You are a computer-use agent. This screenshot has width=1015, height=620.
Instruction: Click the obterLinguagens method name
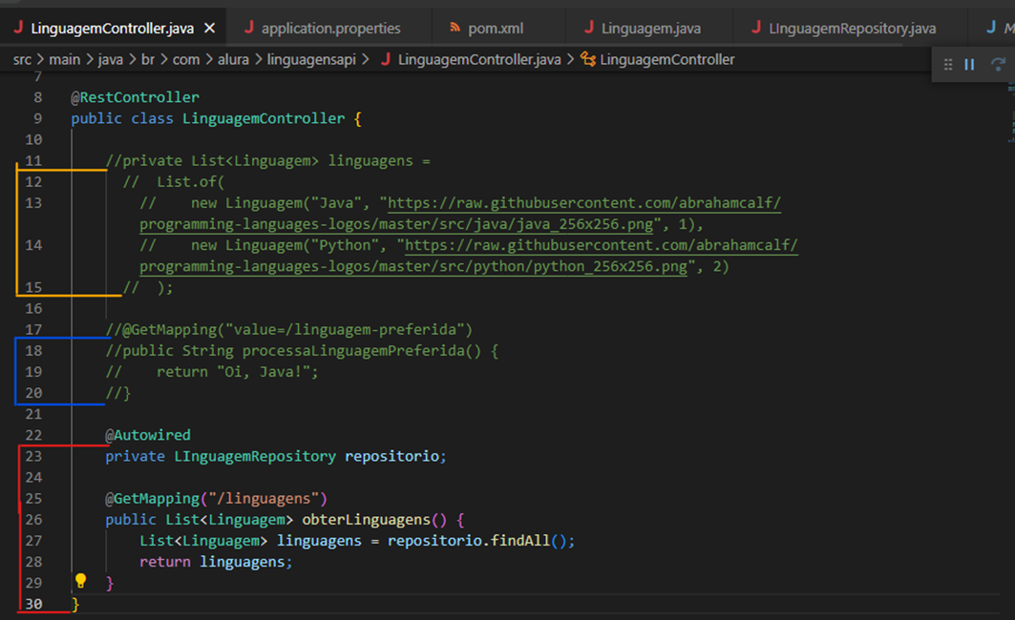[366, 520]
